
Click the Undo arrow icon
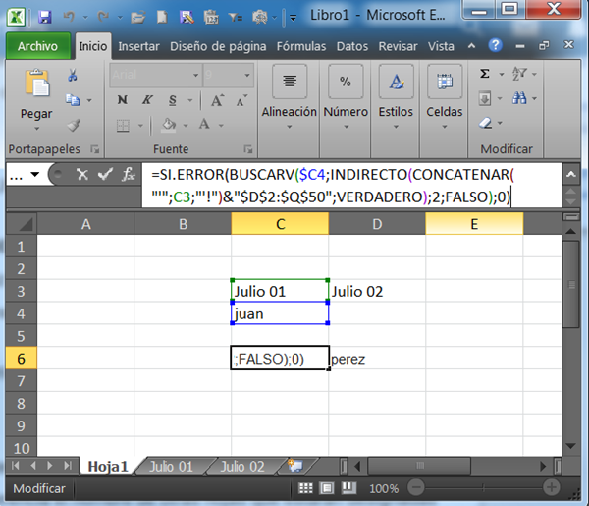(69, 17)
